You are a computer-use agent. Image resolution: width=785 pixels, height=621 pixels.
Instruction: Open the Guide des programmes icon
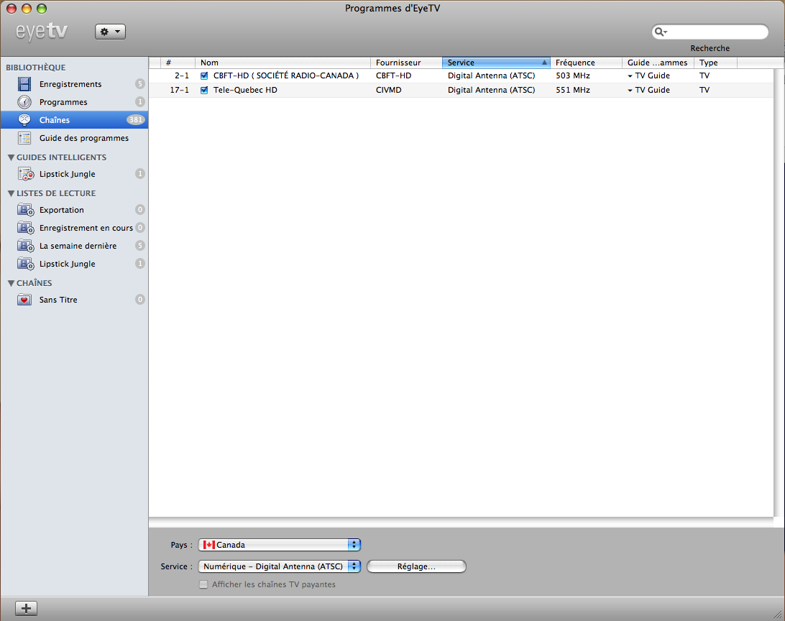[24, 138]
